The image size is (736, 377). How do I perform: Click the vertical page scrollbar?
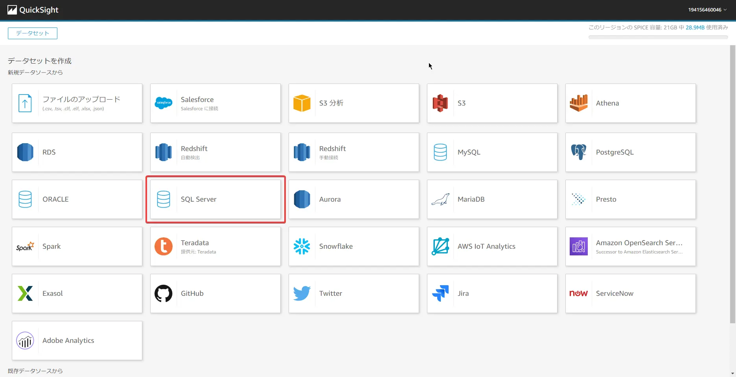point(732,184)
